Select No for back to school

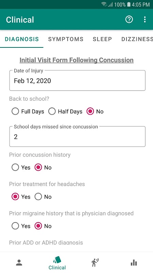95,112
